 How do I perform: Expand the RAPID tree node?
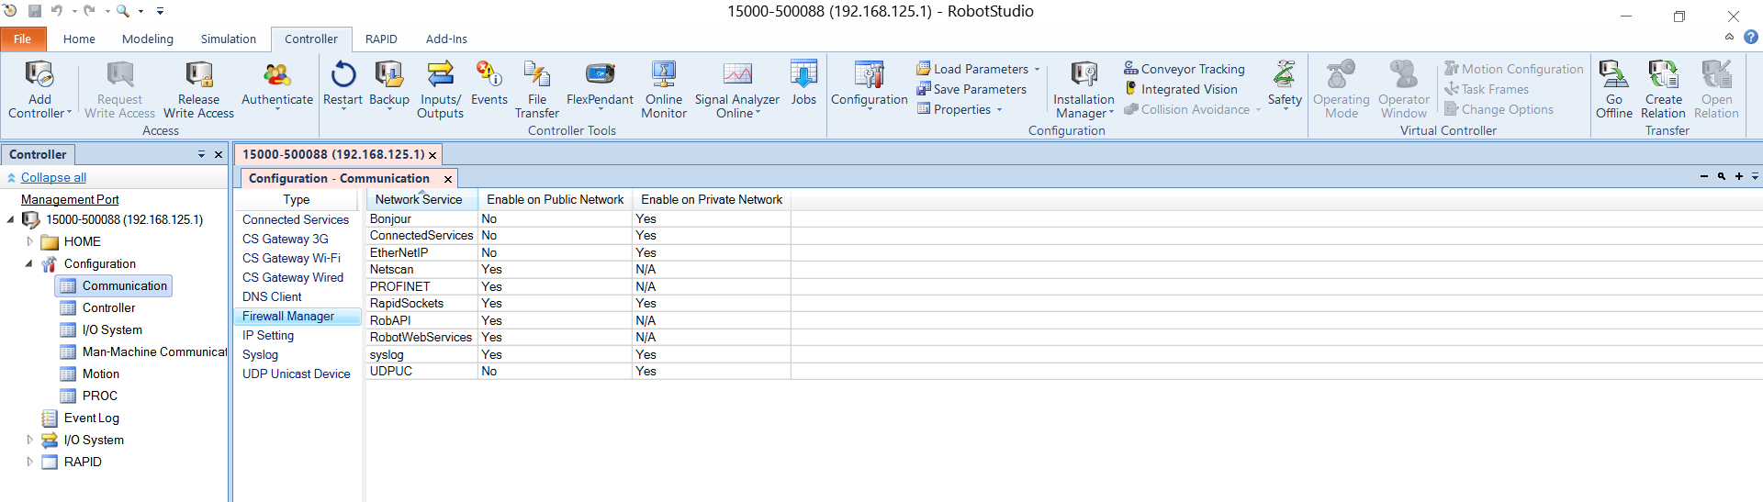pyautogui.click(x=29, y=462)
